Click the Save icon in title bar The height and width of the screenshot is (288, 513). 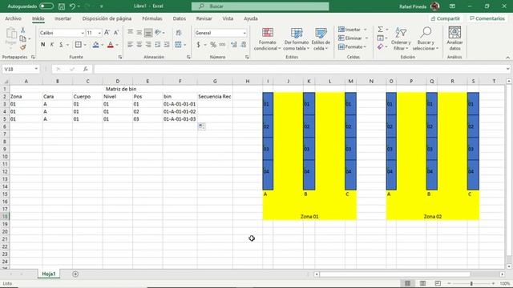click(x=61, y=6)
